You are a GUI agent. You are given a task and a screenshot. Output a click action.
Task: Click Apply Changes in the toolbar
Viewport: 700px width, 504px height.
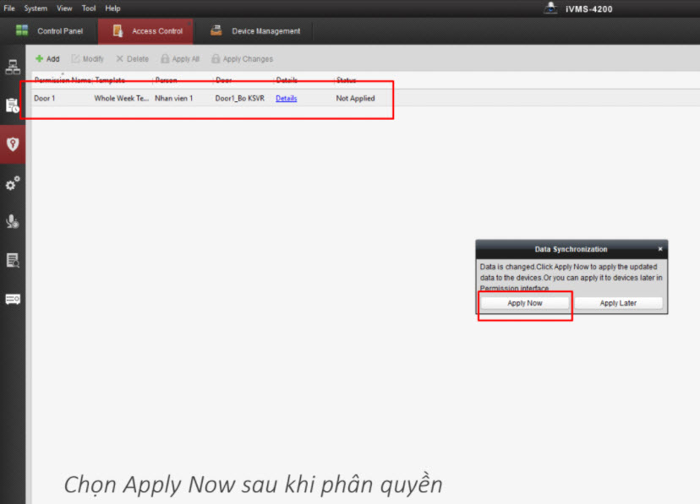click(242, 59)
